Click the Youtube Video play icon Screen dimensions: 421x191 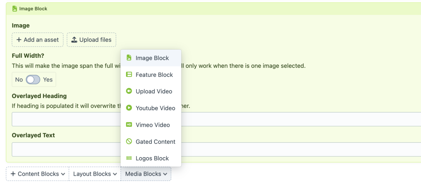(129, 108)
